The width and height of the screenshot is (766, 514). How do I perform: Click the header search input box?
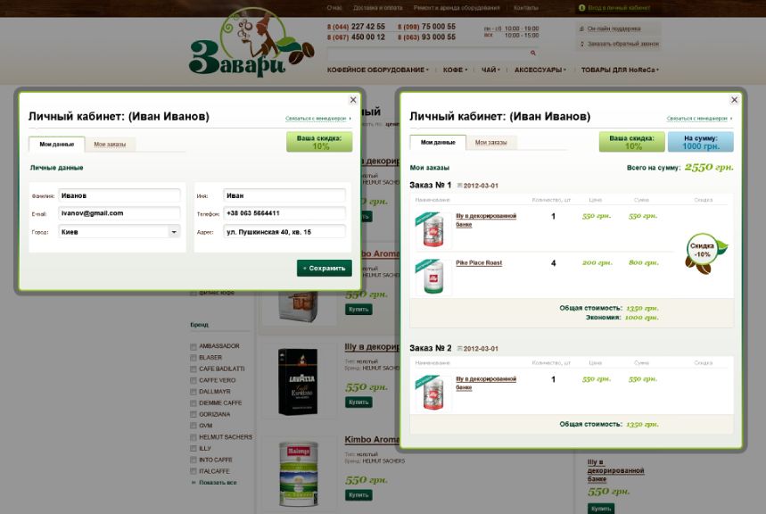click(x=428, y=53)
